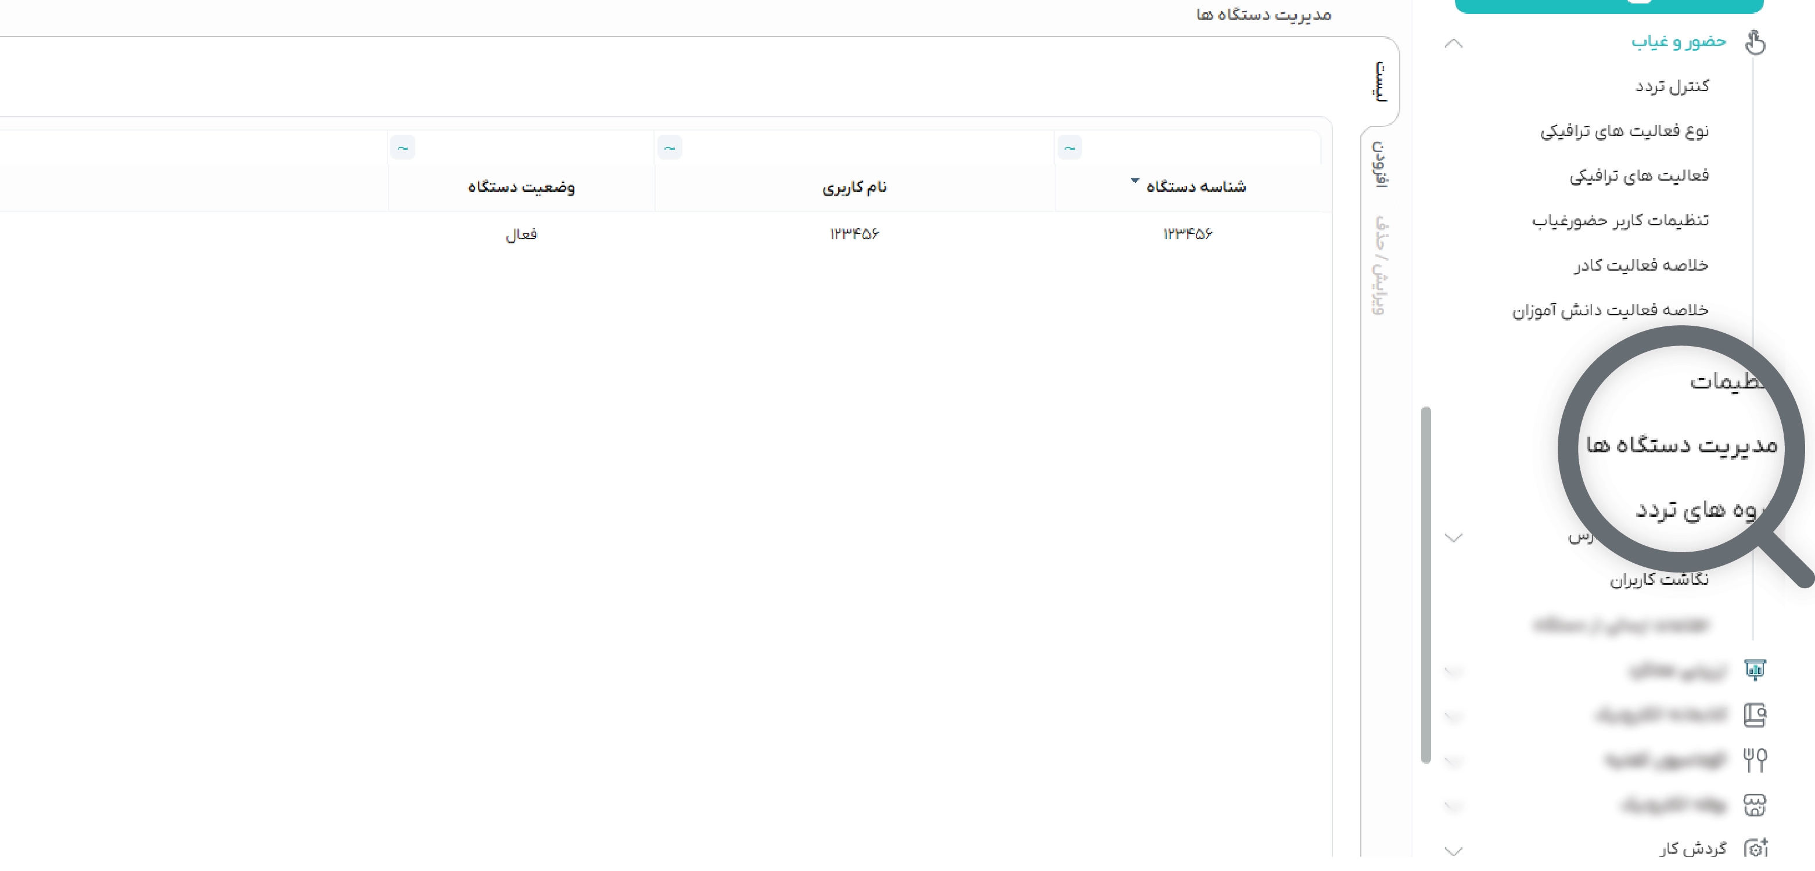Click the sidebar vertical scrollbar thumb

pos(1426,585)
